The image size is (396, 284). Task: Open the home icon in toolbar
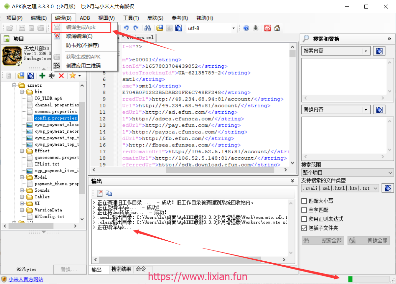tap(277, 28)
